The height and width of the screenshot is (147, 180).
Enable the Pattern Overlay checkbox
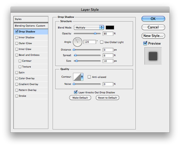point(16,90)
